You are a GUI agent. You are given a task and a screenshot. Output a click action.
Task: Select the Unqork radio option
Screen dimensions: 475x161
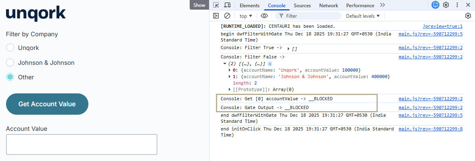point(10,48)
